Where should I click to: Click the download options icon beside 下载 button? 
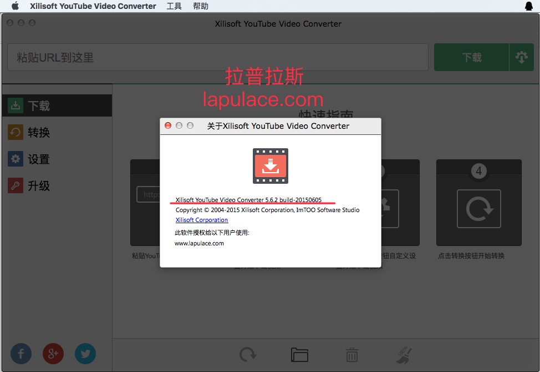(521, 57)
